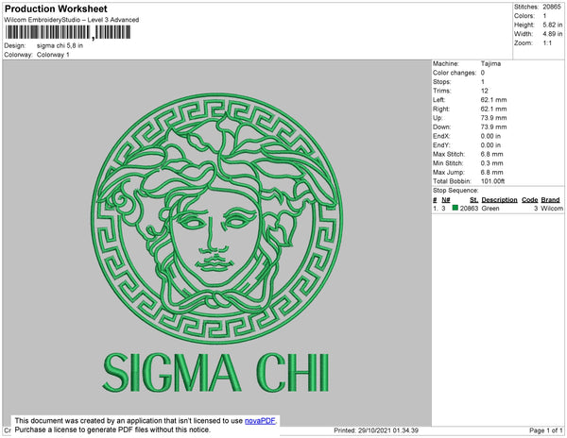
Task: Click the 'Min Stitch: 0.3 mm' entry
Action: [468, 163]
